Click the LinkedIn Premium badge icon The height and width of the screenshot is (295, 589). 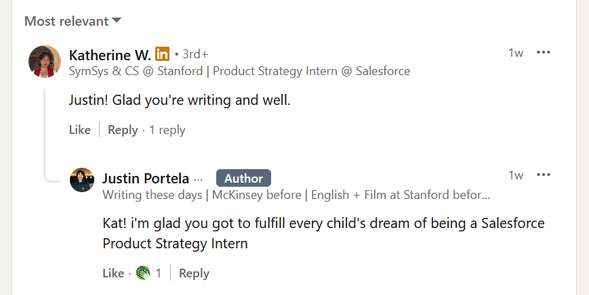pyautogui.click(x=162, y=53)
